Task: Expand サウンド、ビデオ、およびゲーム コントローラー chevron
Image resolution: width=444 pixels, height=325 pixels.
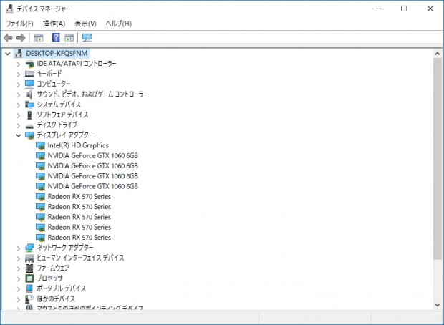Action: tap(19, 94)
